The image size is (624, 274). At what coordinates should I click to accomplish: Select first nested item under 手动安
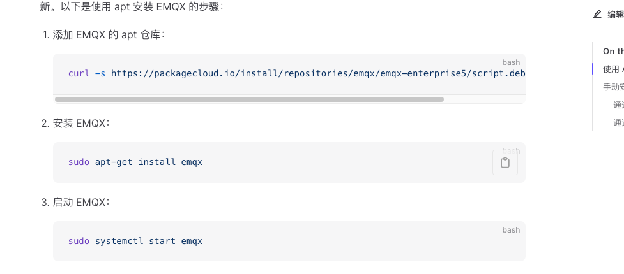click(x=618, y=105)
